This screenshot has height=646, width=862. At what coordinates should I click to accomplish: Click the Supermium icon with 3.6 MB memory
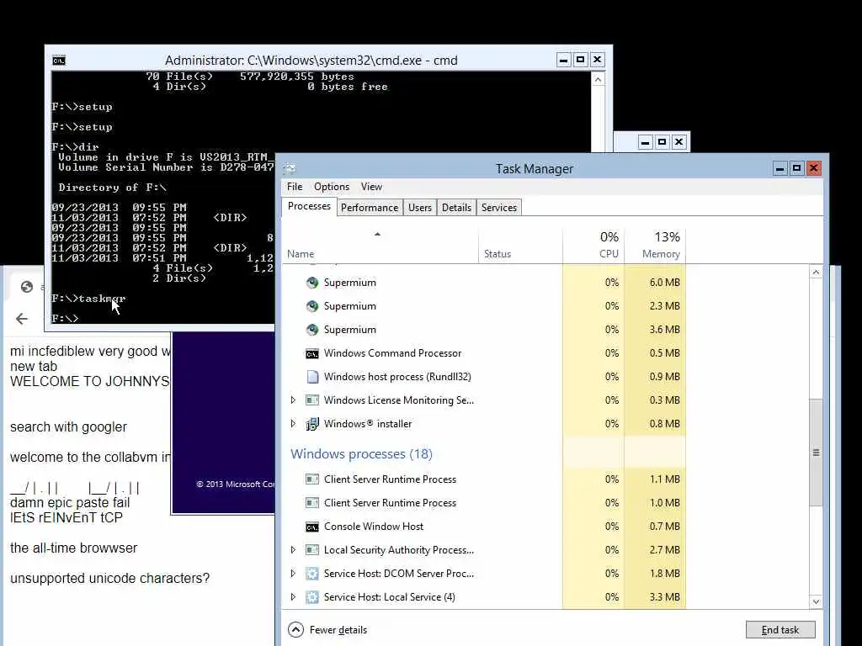tap(312, 330)
